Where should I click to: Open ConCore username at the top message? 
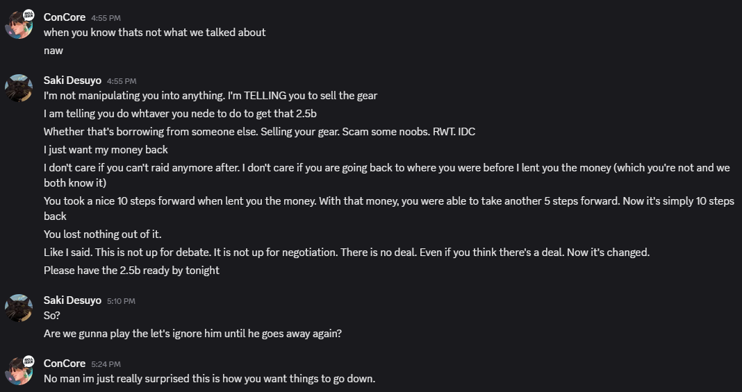coord(65,17)
